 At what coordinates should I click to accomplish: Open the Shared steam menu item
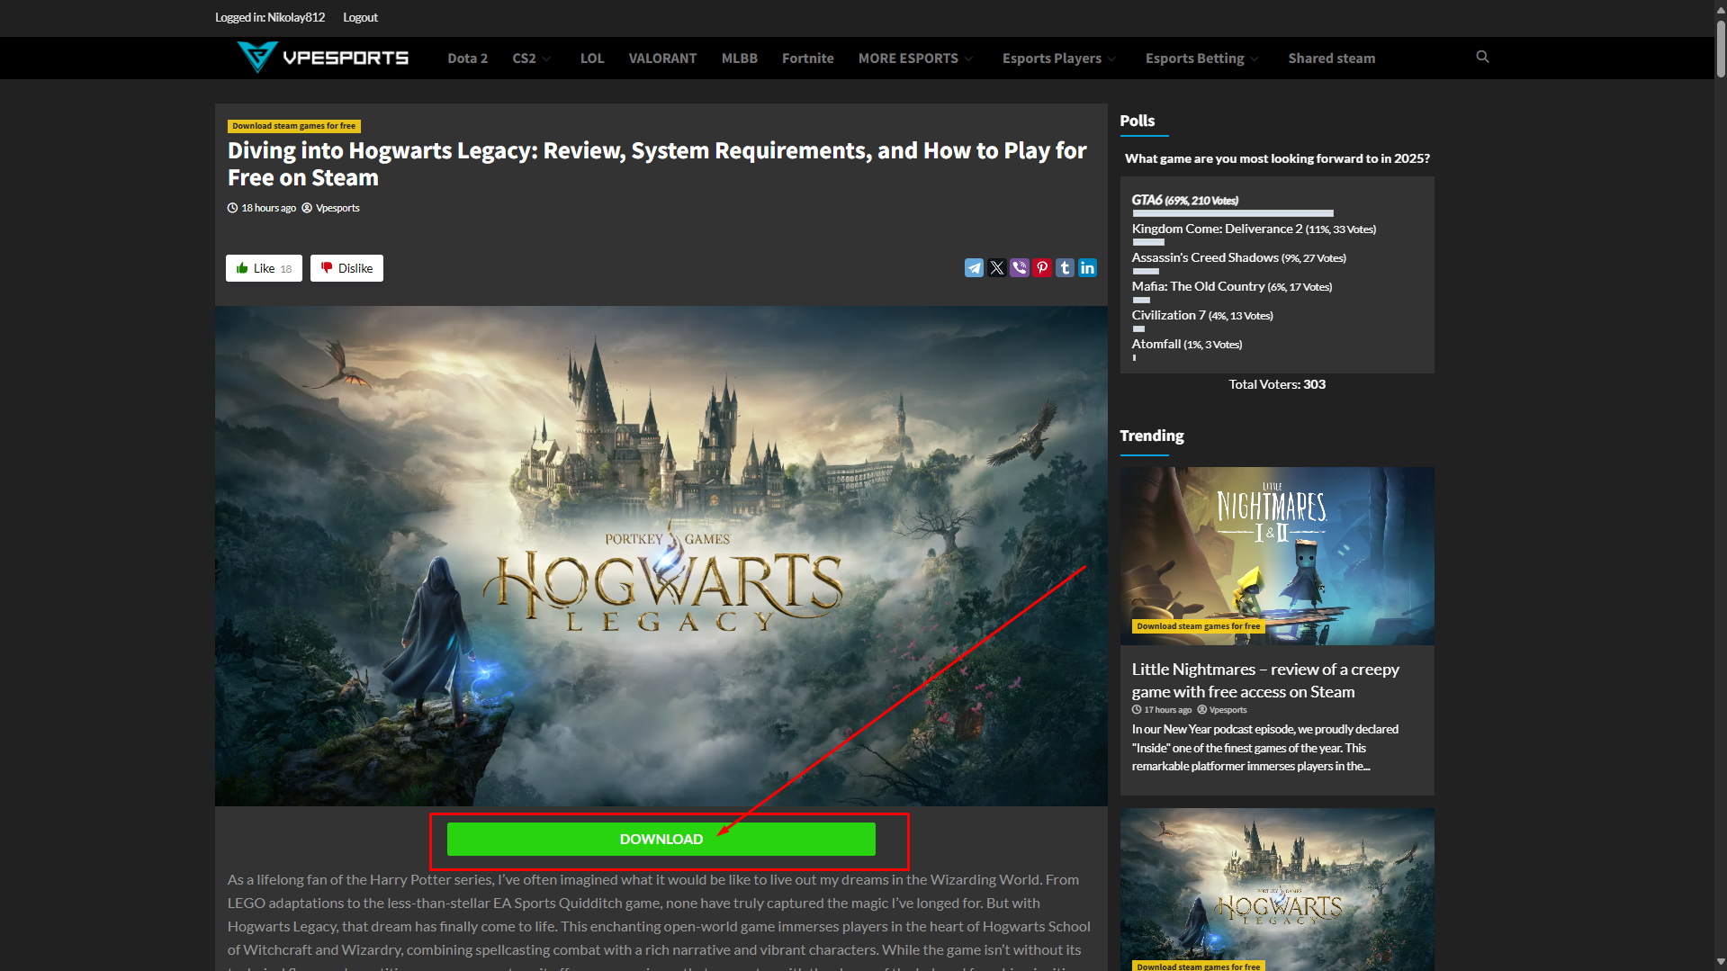click(1331, 58)
